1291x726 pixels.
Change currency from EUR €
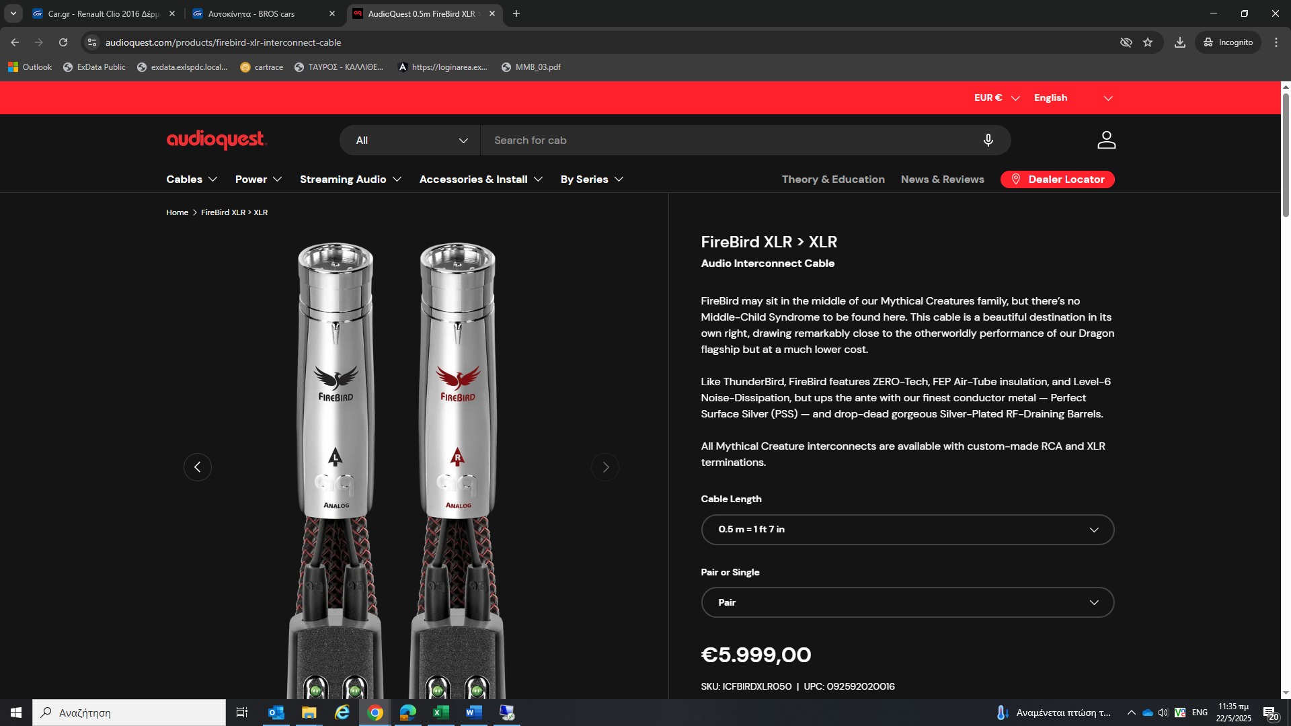[x=996, y=98]
